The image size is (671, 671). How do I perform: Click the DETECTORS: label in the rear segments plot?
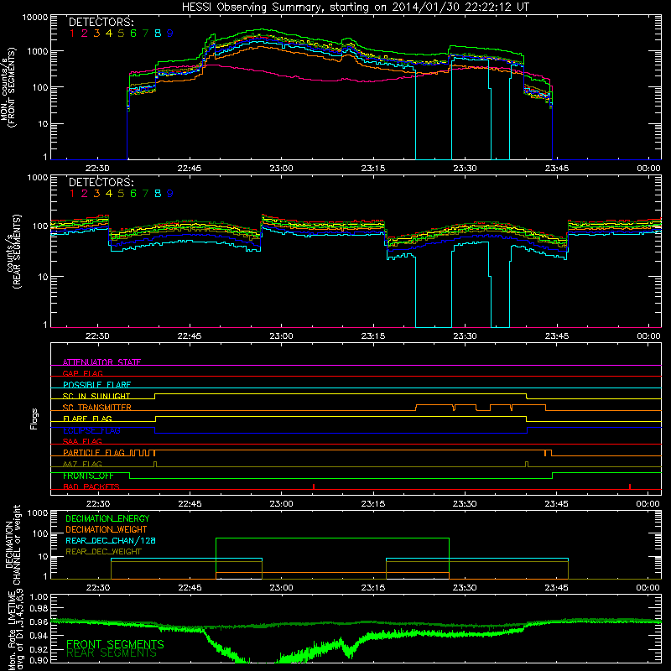coord(101,182)
